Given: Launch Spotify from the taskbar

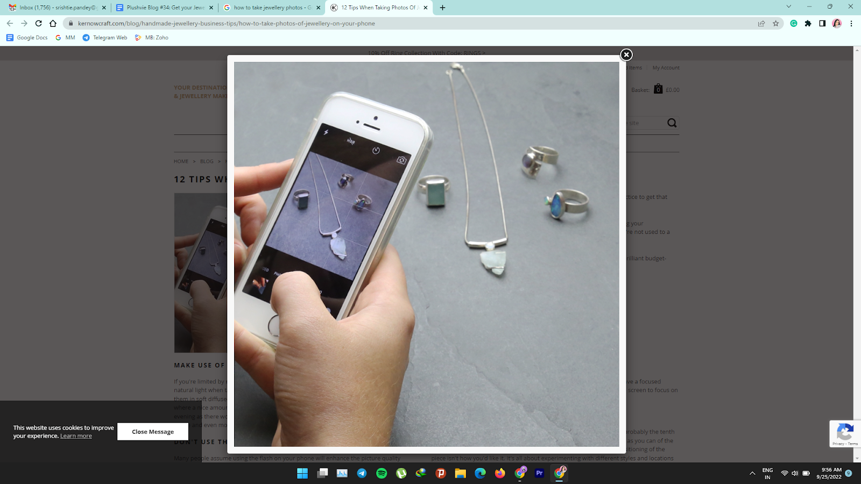Looking at the screenshot, I should [x=382, y=473].
